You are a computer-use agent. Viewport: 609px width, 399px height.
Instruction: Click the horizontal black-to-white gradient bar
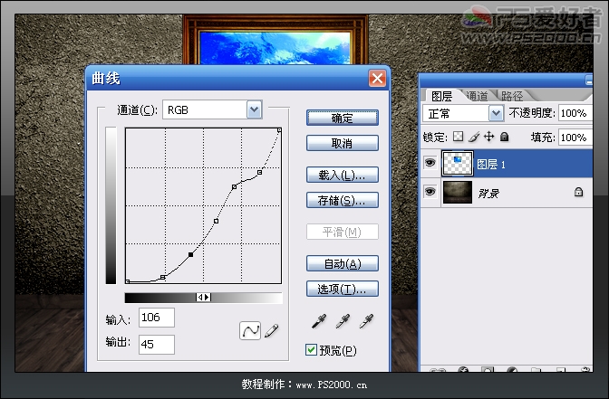[204, 298]
